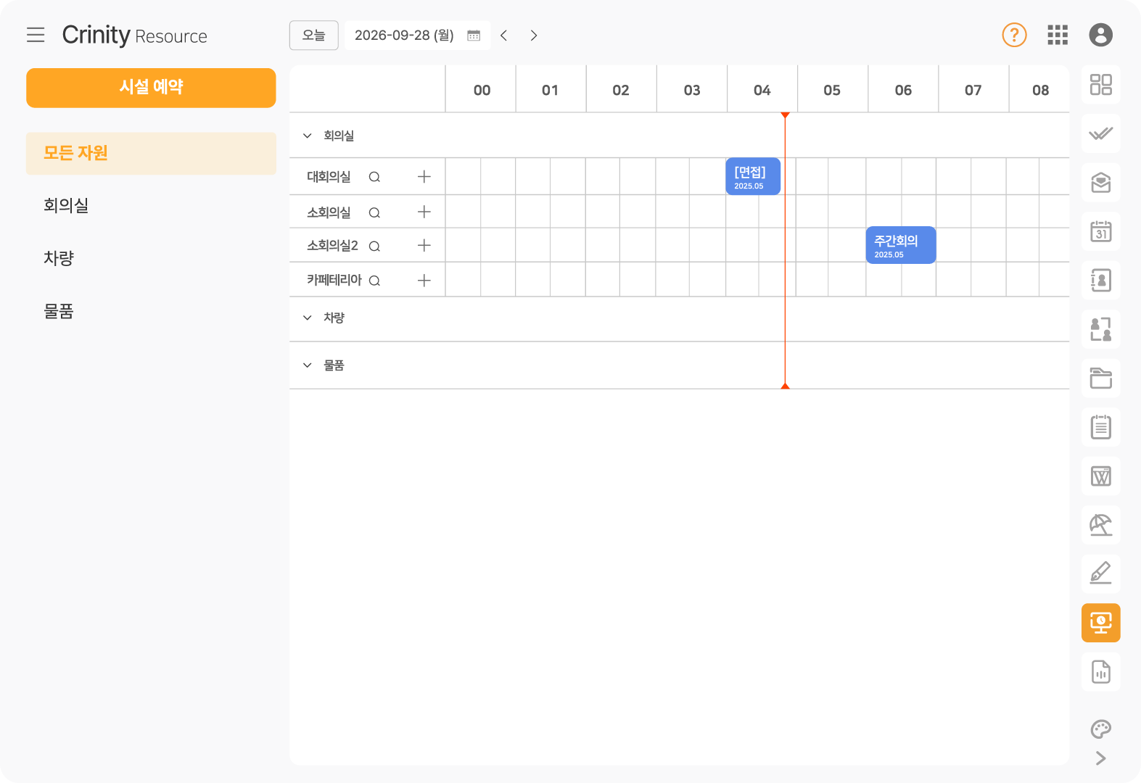
Task: Open the report chart document icon
Action: click(1100, 672)
